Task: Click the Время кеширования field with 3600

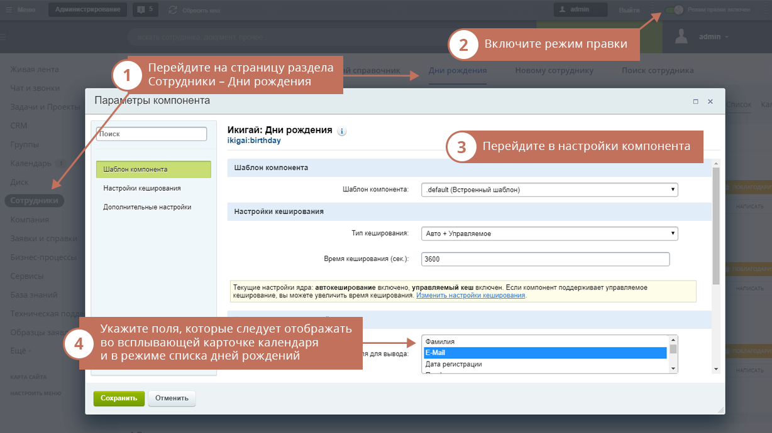Action: pyautogui.click(x=546, y=259)
